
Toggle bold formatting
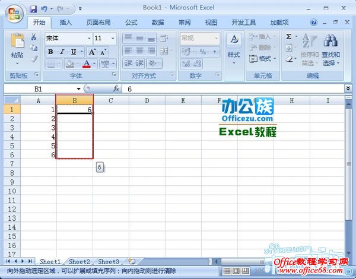tap(50, 52)
